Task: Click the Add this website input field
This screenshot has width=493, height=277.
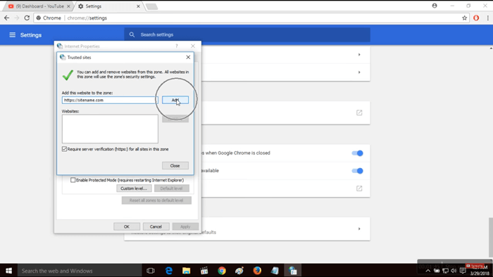Action: [110, 100]
